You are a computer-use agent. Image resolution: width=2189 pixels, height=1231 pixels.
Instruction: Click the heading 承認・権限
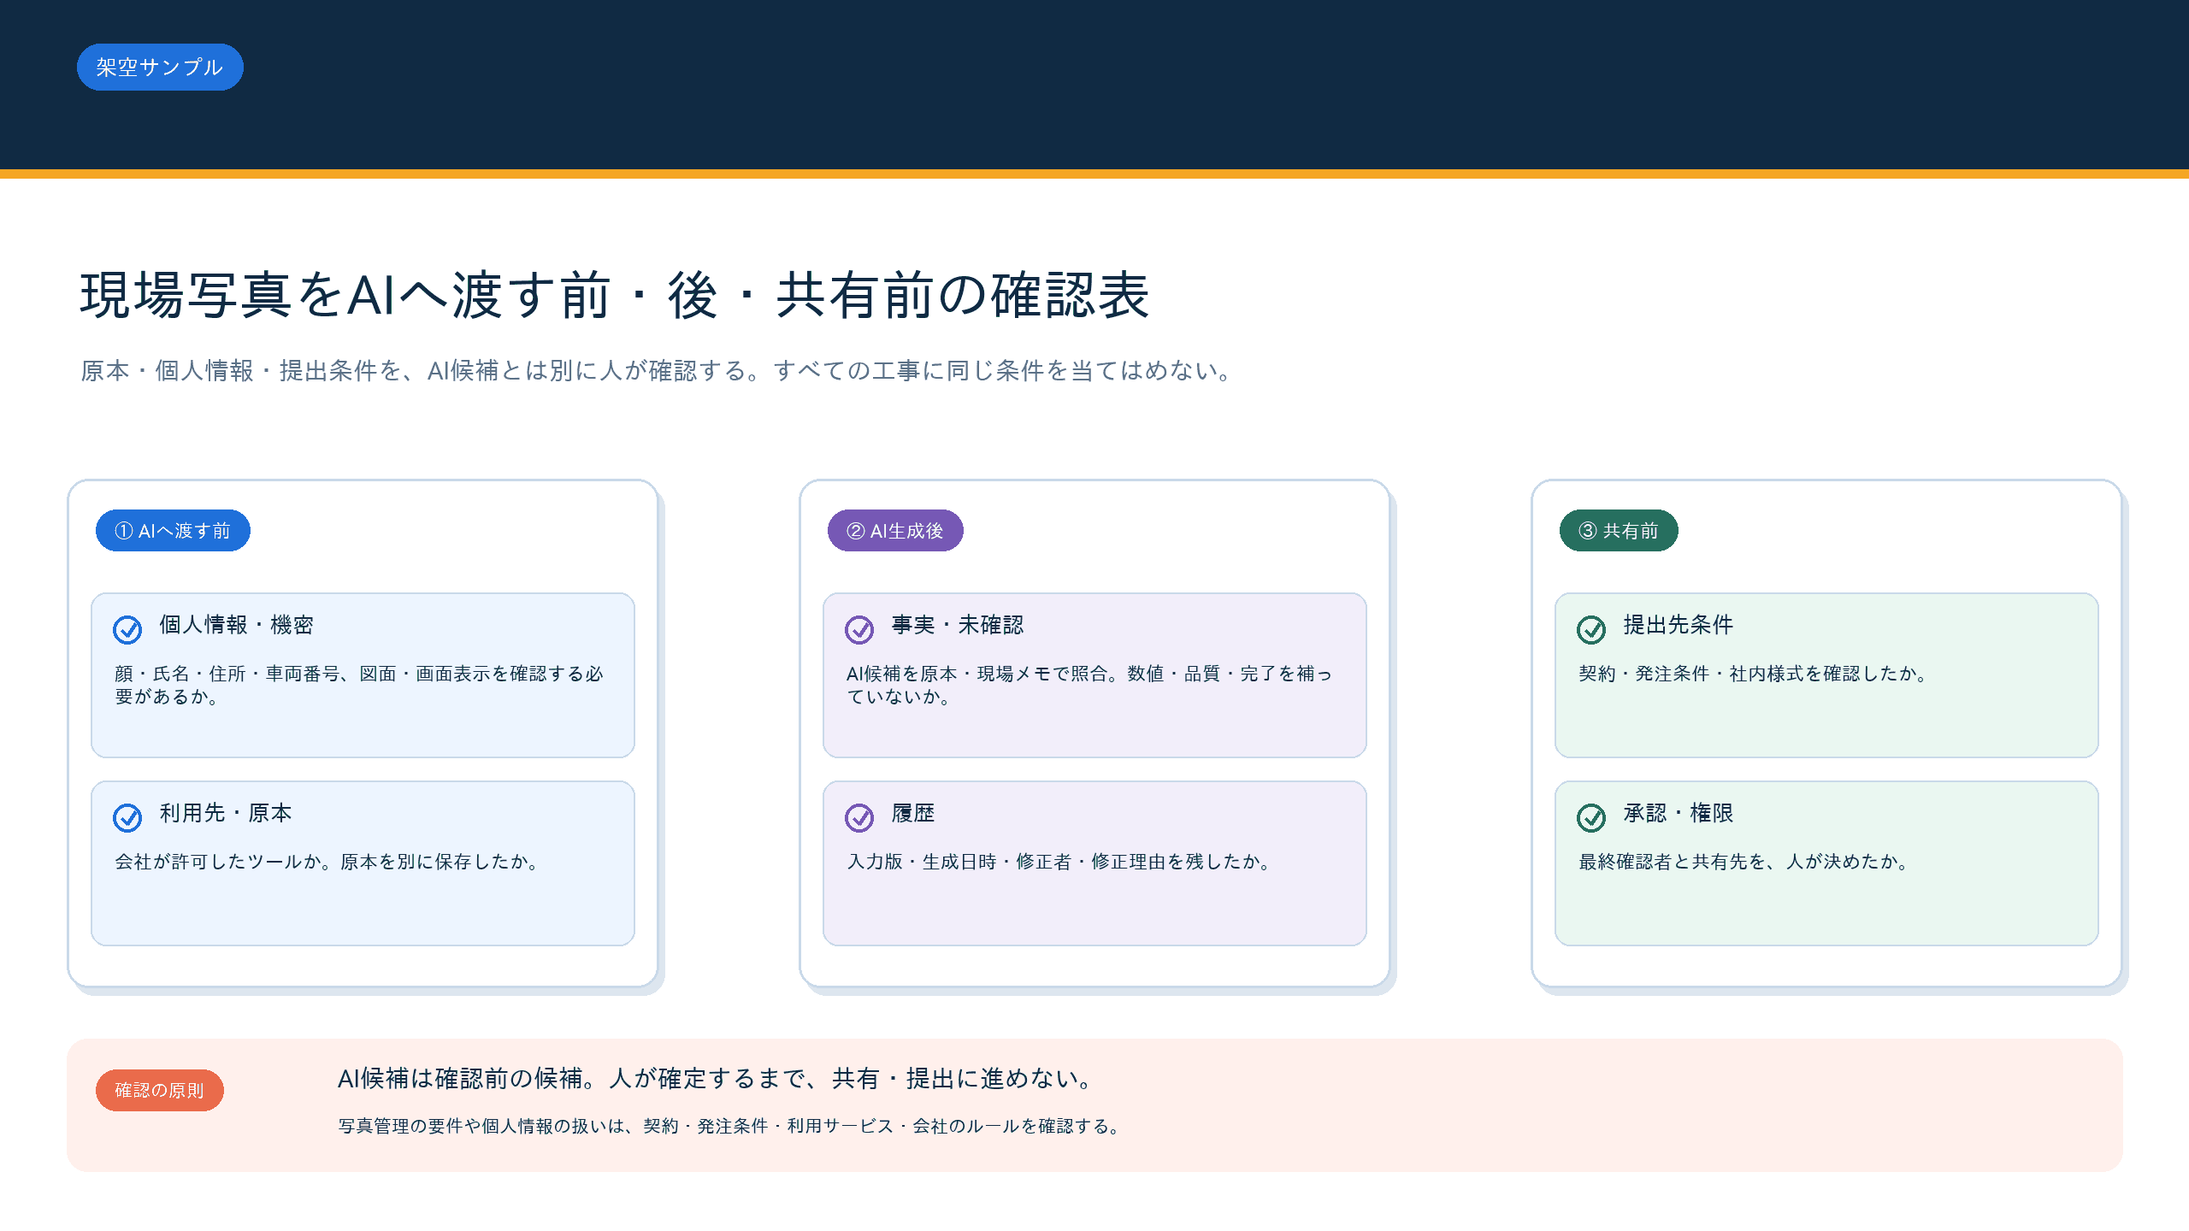click(x=1679, y=813)
